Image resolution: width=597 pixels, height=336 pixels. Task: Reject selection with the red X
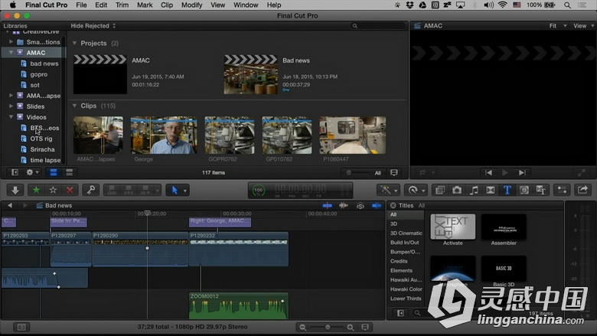[70, 190]
